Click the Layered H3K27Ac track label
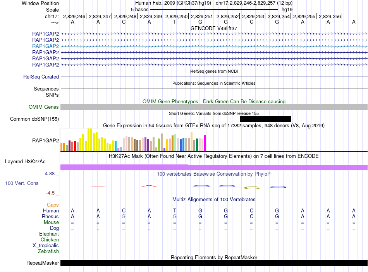368x272 pixels. coord(25,162)
